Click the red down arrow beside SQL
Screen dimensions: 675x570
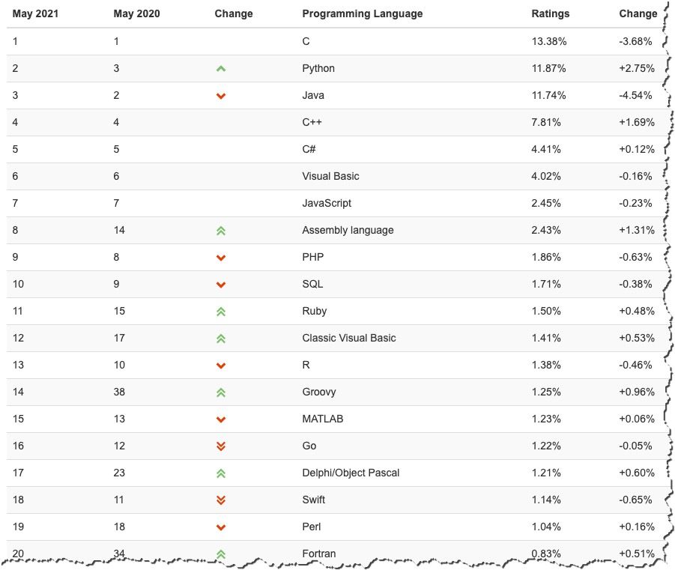221,285
